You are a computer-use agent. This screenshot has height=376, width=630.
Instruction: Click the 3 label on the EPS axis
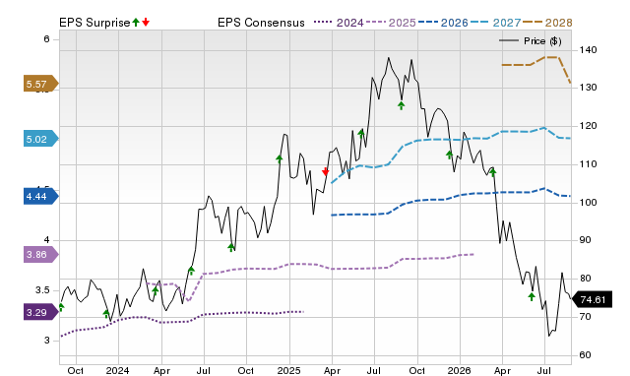[x=46, y=340]
